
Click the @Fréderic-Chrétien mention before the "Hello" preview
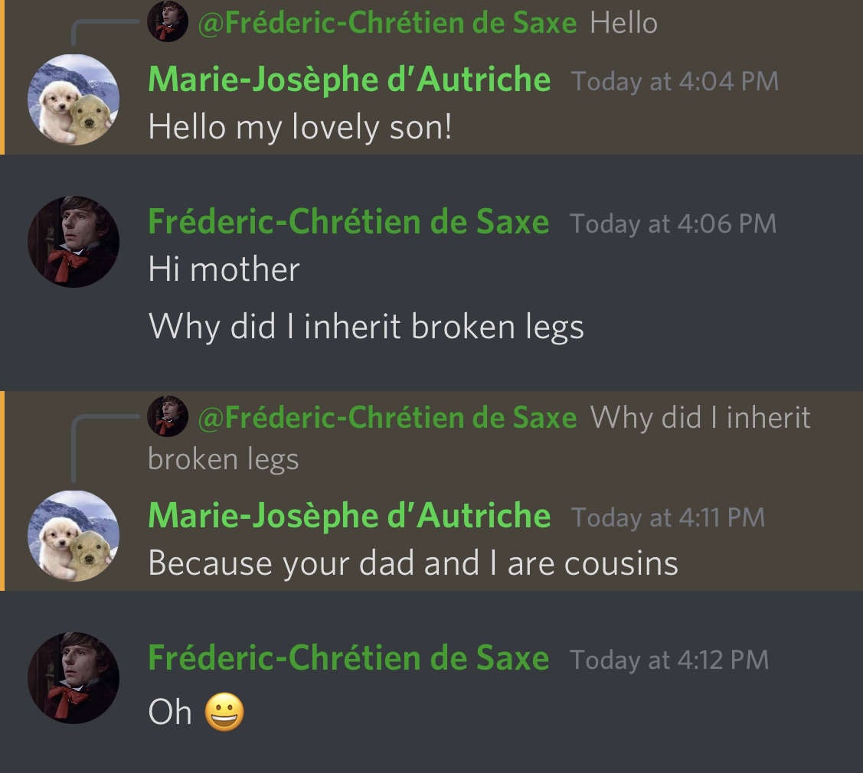387,23
